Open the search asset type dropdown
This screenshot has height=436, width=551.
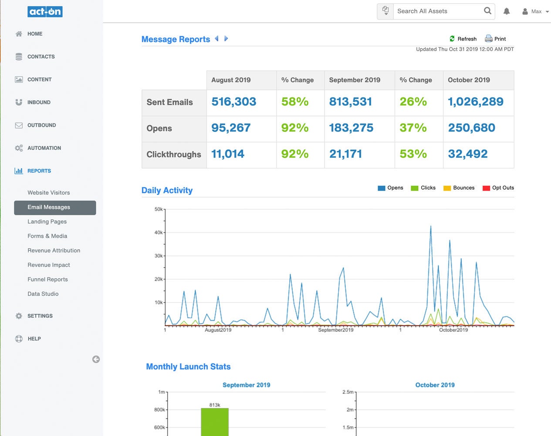(x=385, y=11)
